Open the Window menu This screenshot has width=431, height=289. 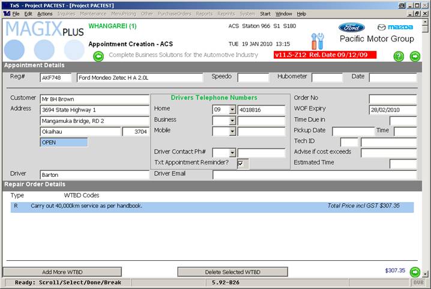point(283,13)
